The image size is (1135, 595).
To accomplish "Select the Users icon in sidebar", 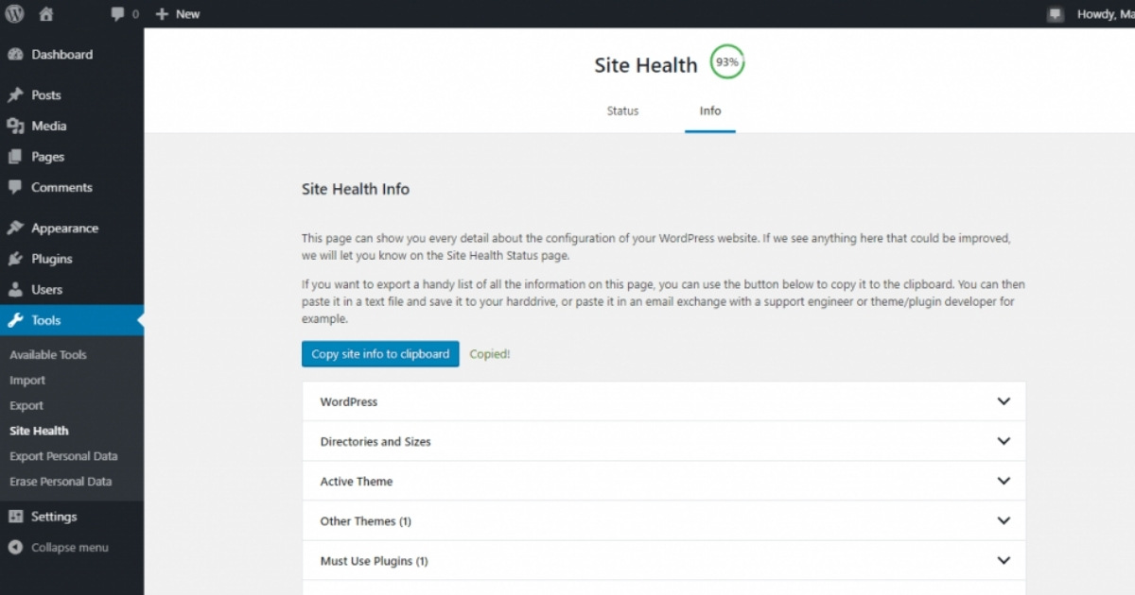I will 16,289.
